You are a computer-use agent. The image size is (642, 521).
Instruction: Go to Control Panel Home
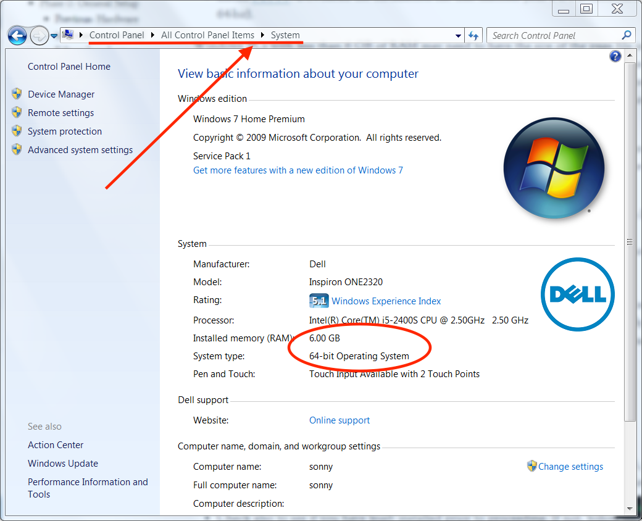(69, 67)
